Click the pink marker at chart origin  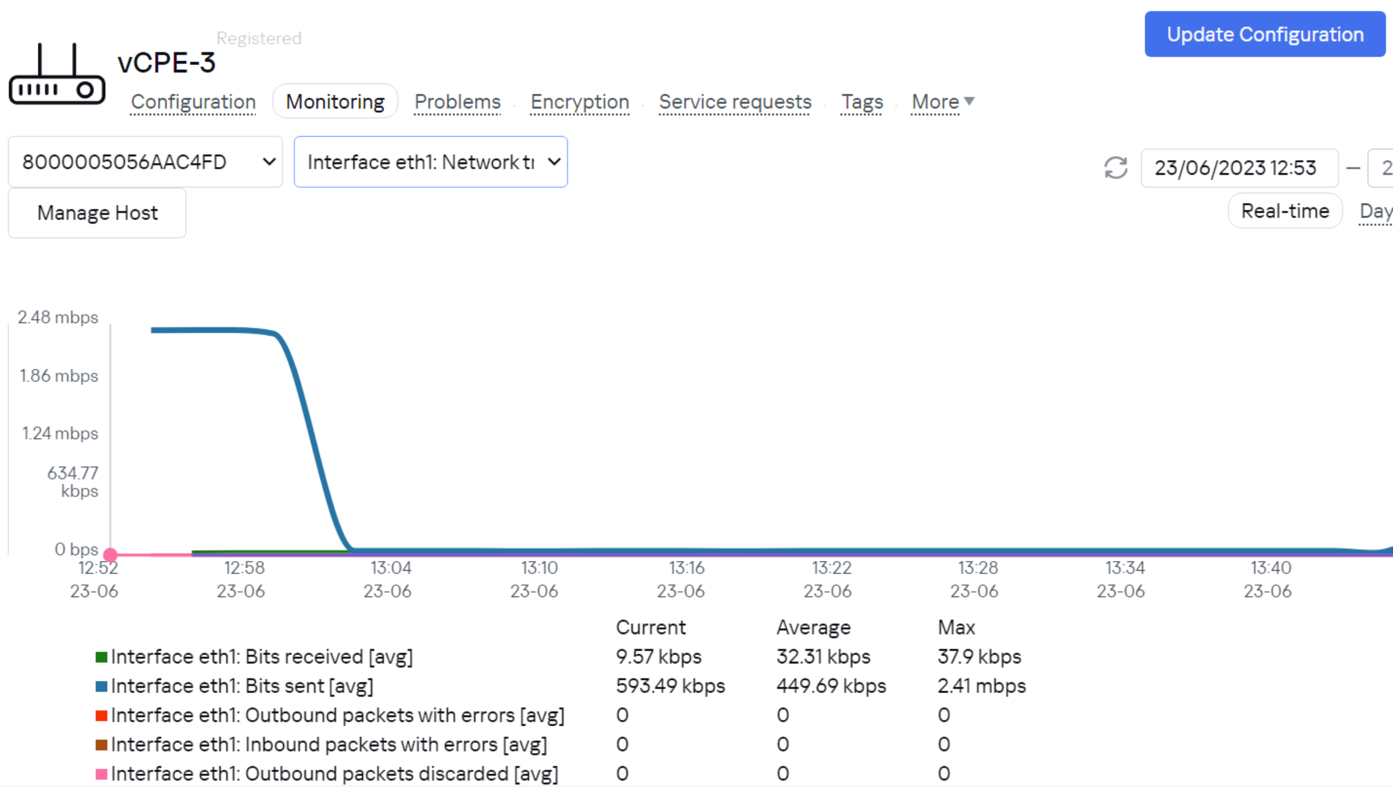[110, 554]
